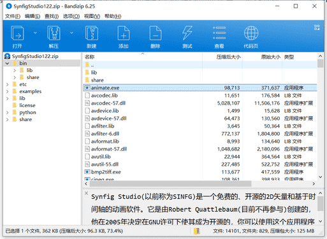The height and width of the screenshot is (239, 327).
Task: Expand the top-level share folder in tree
Action: [x=7, y=119]
